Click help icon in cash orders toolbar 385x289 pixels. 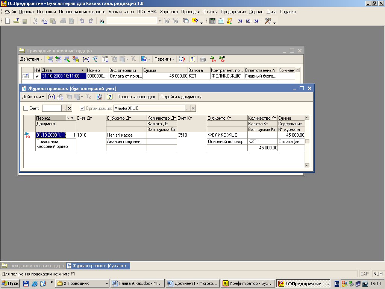pyautogui.click(x=192, y=59)
